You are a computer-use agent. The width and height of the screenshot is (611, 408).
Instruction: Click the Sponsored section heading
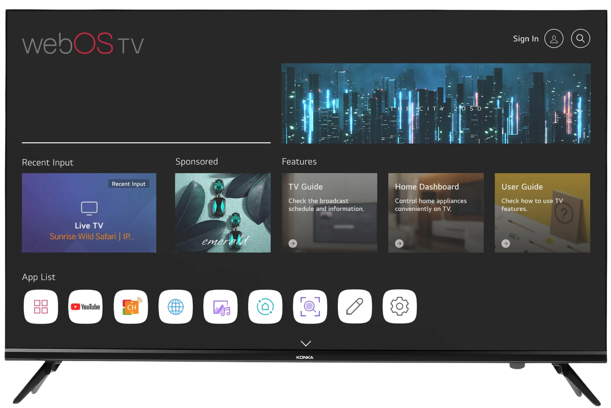(196, 162)
